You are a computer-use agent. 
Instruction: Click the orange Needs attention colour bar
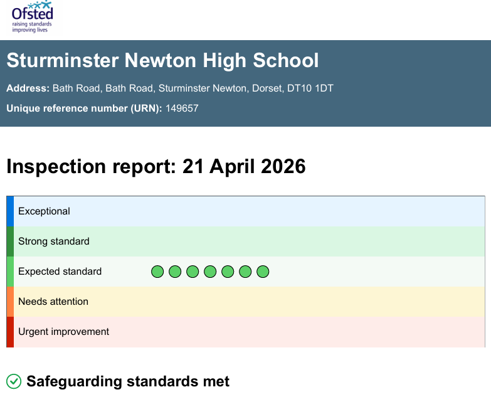pos(10,302)
